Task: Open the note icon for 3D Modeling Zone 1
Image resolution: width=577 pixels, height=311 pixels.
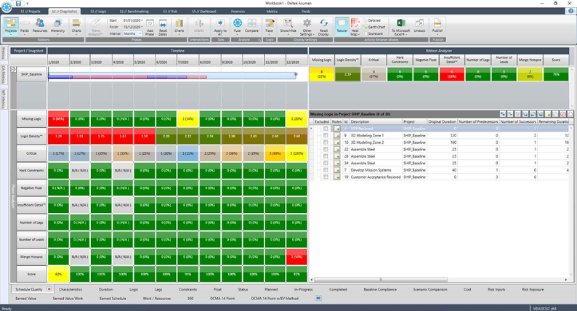Action: point(336,135)
